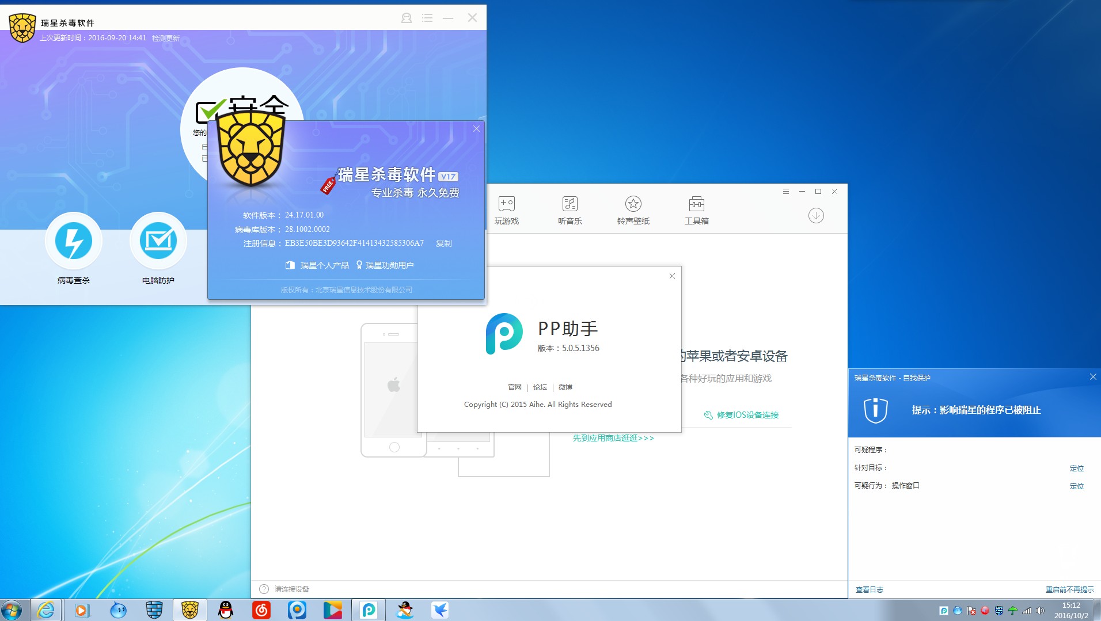Click 瑞星个人产品 link
The width and height of the screenshot is (1101, 621).
324,265
